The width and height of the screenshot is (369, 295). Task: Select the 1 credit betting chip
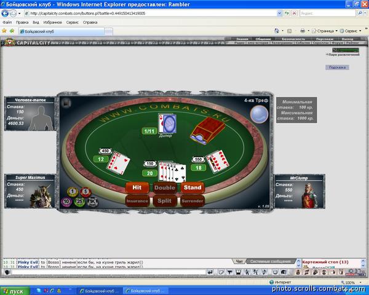pyautogui.click(x=73, y=192)
